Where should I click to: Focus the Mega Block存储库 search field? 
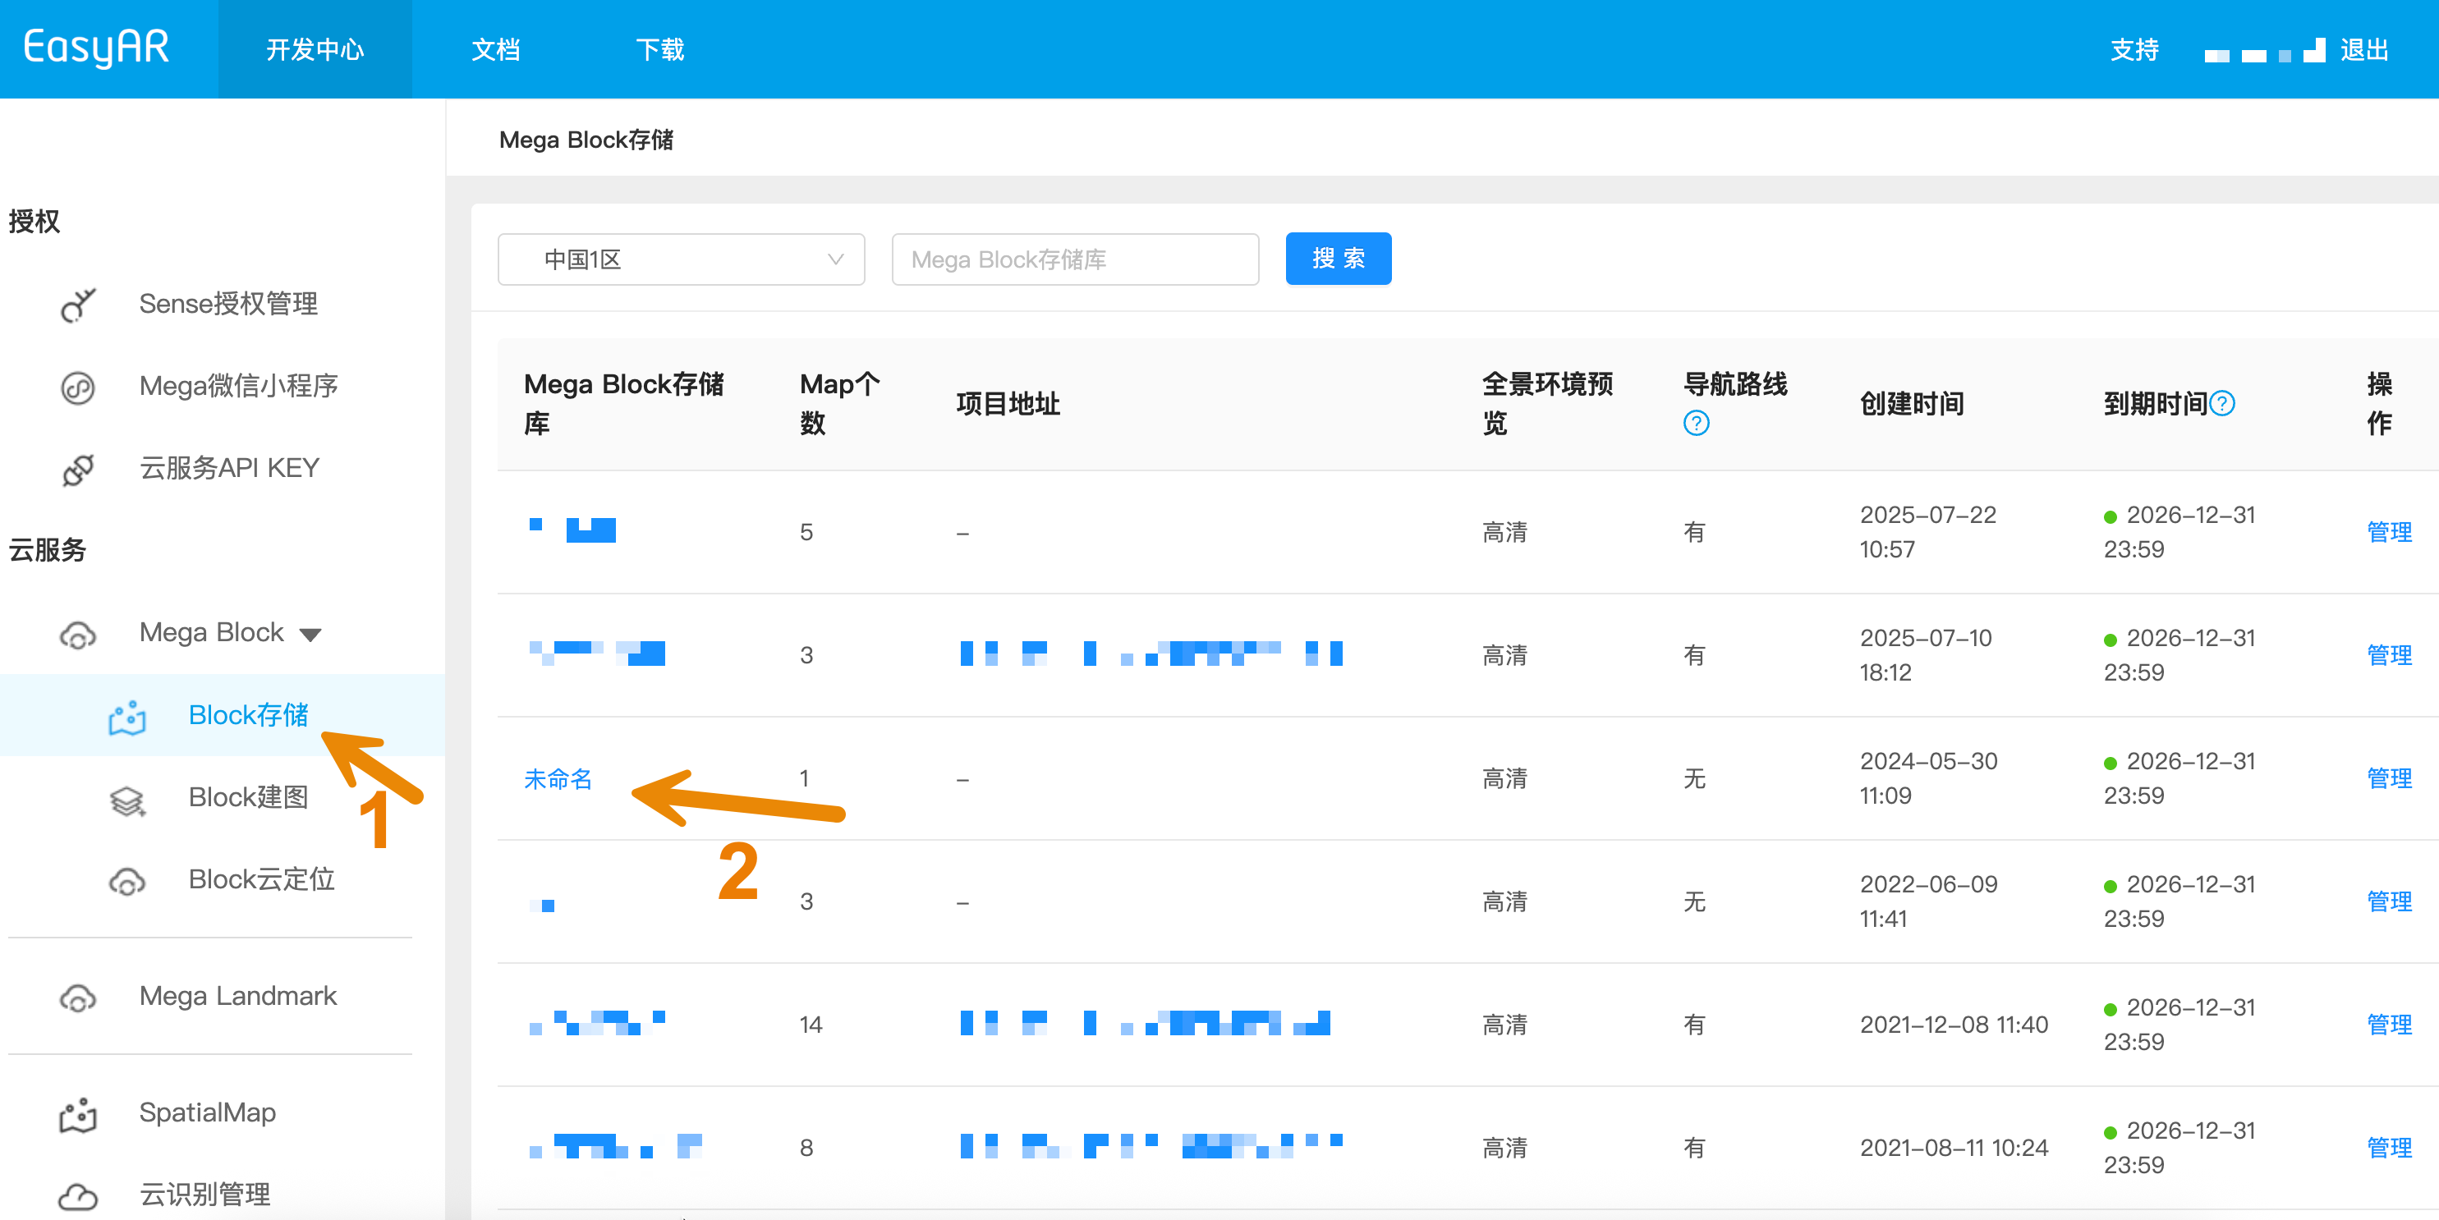tap(1075, 259)
